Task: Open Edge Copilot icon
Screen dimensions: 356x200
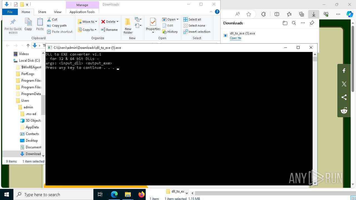Action: pos(350,14)
